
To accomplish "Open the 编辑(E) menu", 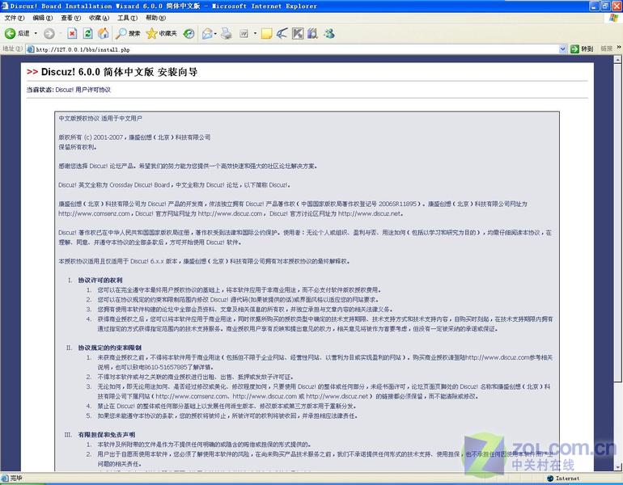I will pos(43,18).
